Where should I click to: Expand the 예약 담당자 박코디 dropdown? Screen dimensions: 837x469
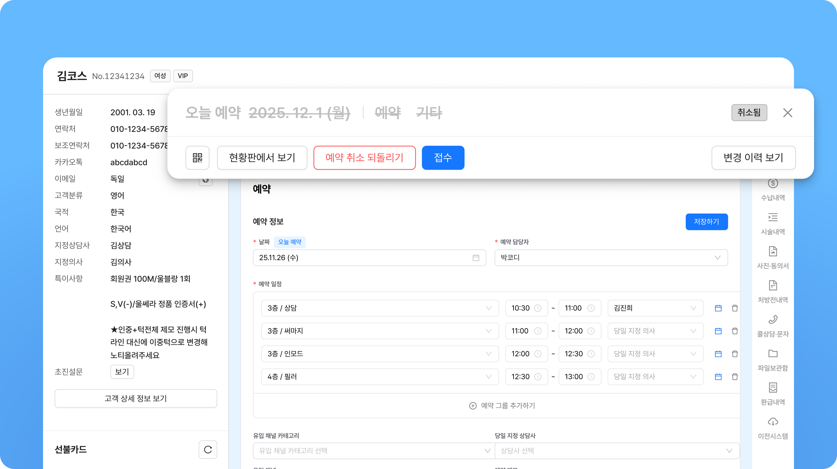click(611, 258)
